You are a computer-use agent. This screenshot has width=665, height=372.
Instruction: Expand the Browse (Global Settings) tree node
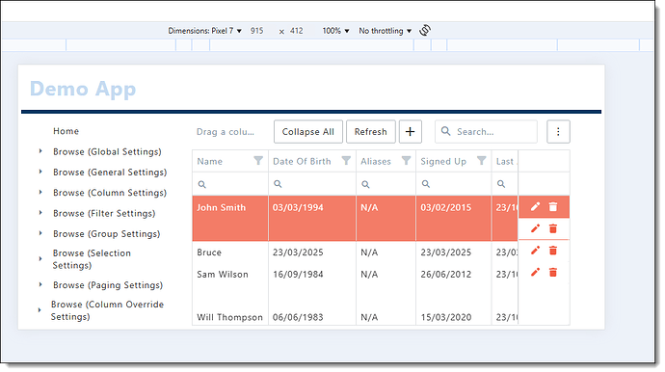(40, 151)
